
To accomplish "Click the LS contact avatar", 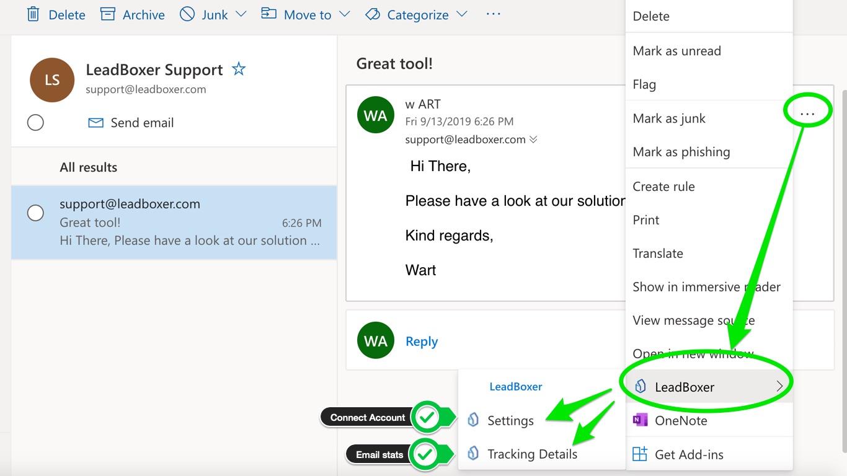I will [52, 80].
